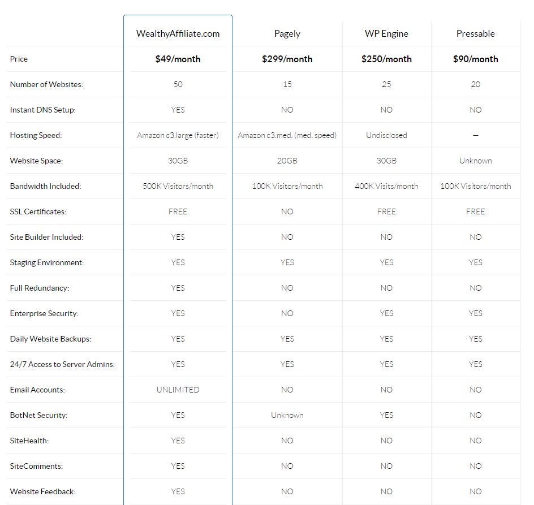Click the Undisclosed hosting speed cell
534x505 pixels.
tap(386, 136)
